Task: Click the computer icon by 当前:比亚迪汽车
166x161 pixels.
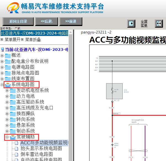Action: pos(2,50)
